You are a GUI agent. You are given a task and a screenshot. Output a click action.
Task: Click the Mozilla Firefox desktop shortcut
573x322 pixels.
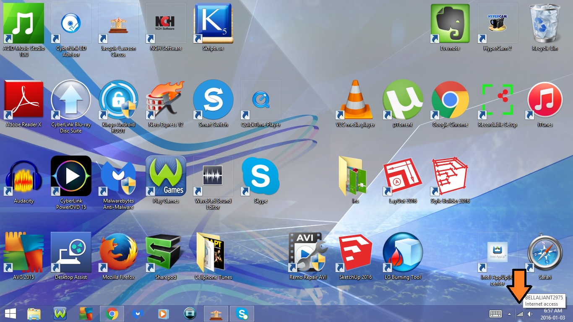118,252
